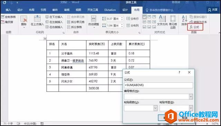Click the table move handle icon
This screenshot has height=126, width=221.
point(45,39)
